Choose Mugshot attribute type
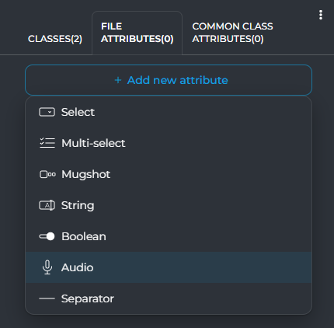Image resolution: width=334 pixels, height=328 pixels. [169, 174]
